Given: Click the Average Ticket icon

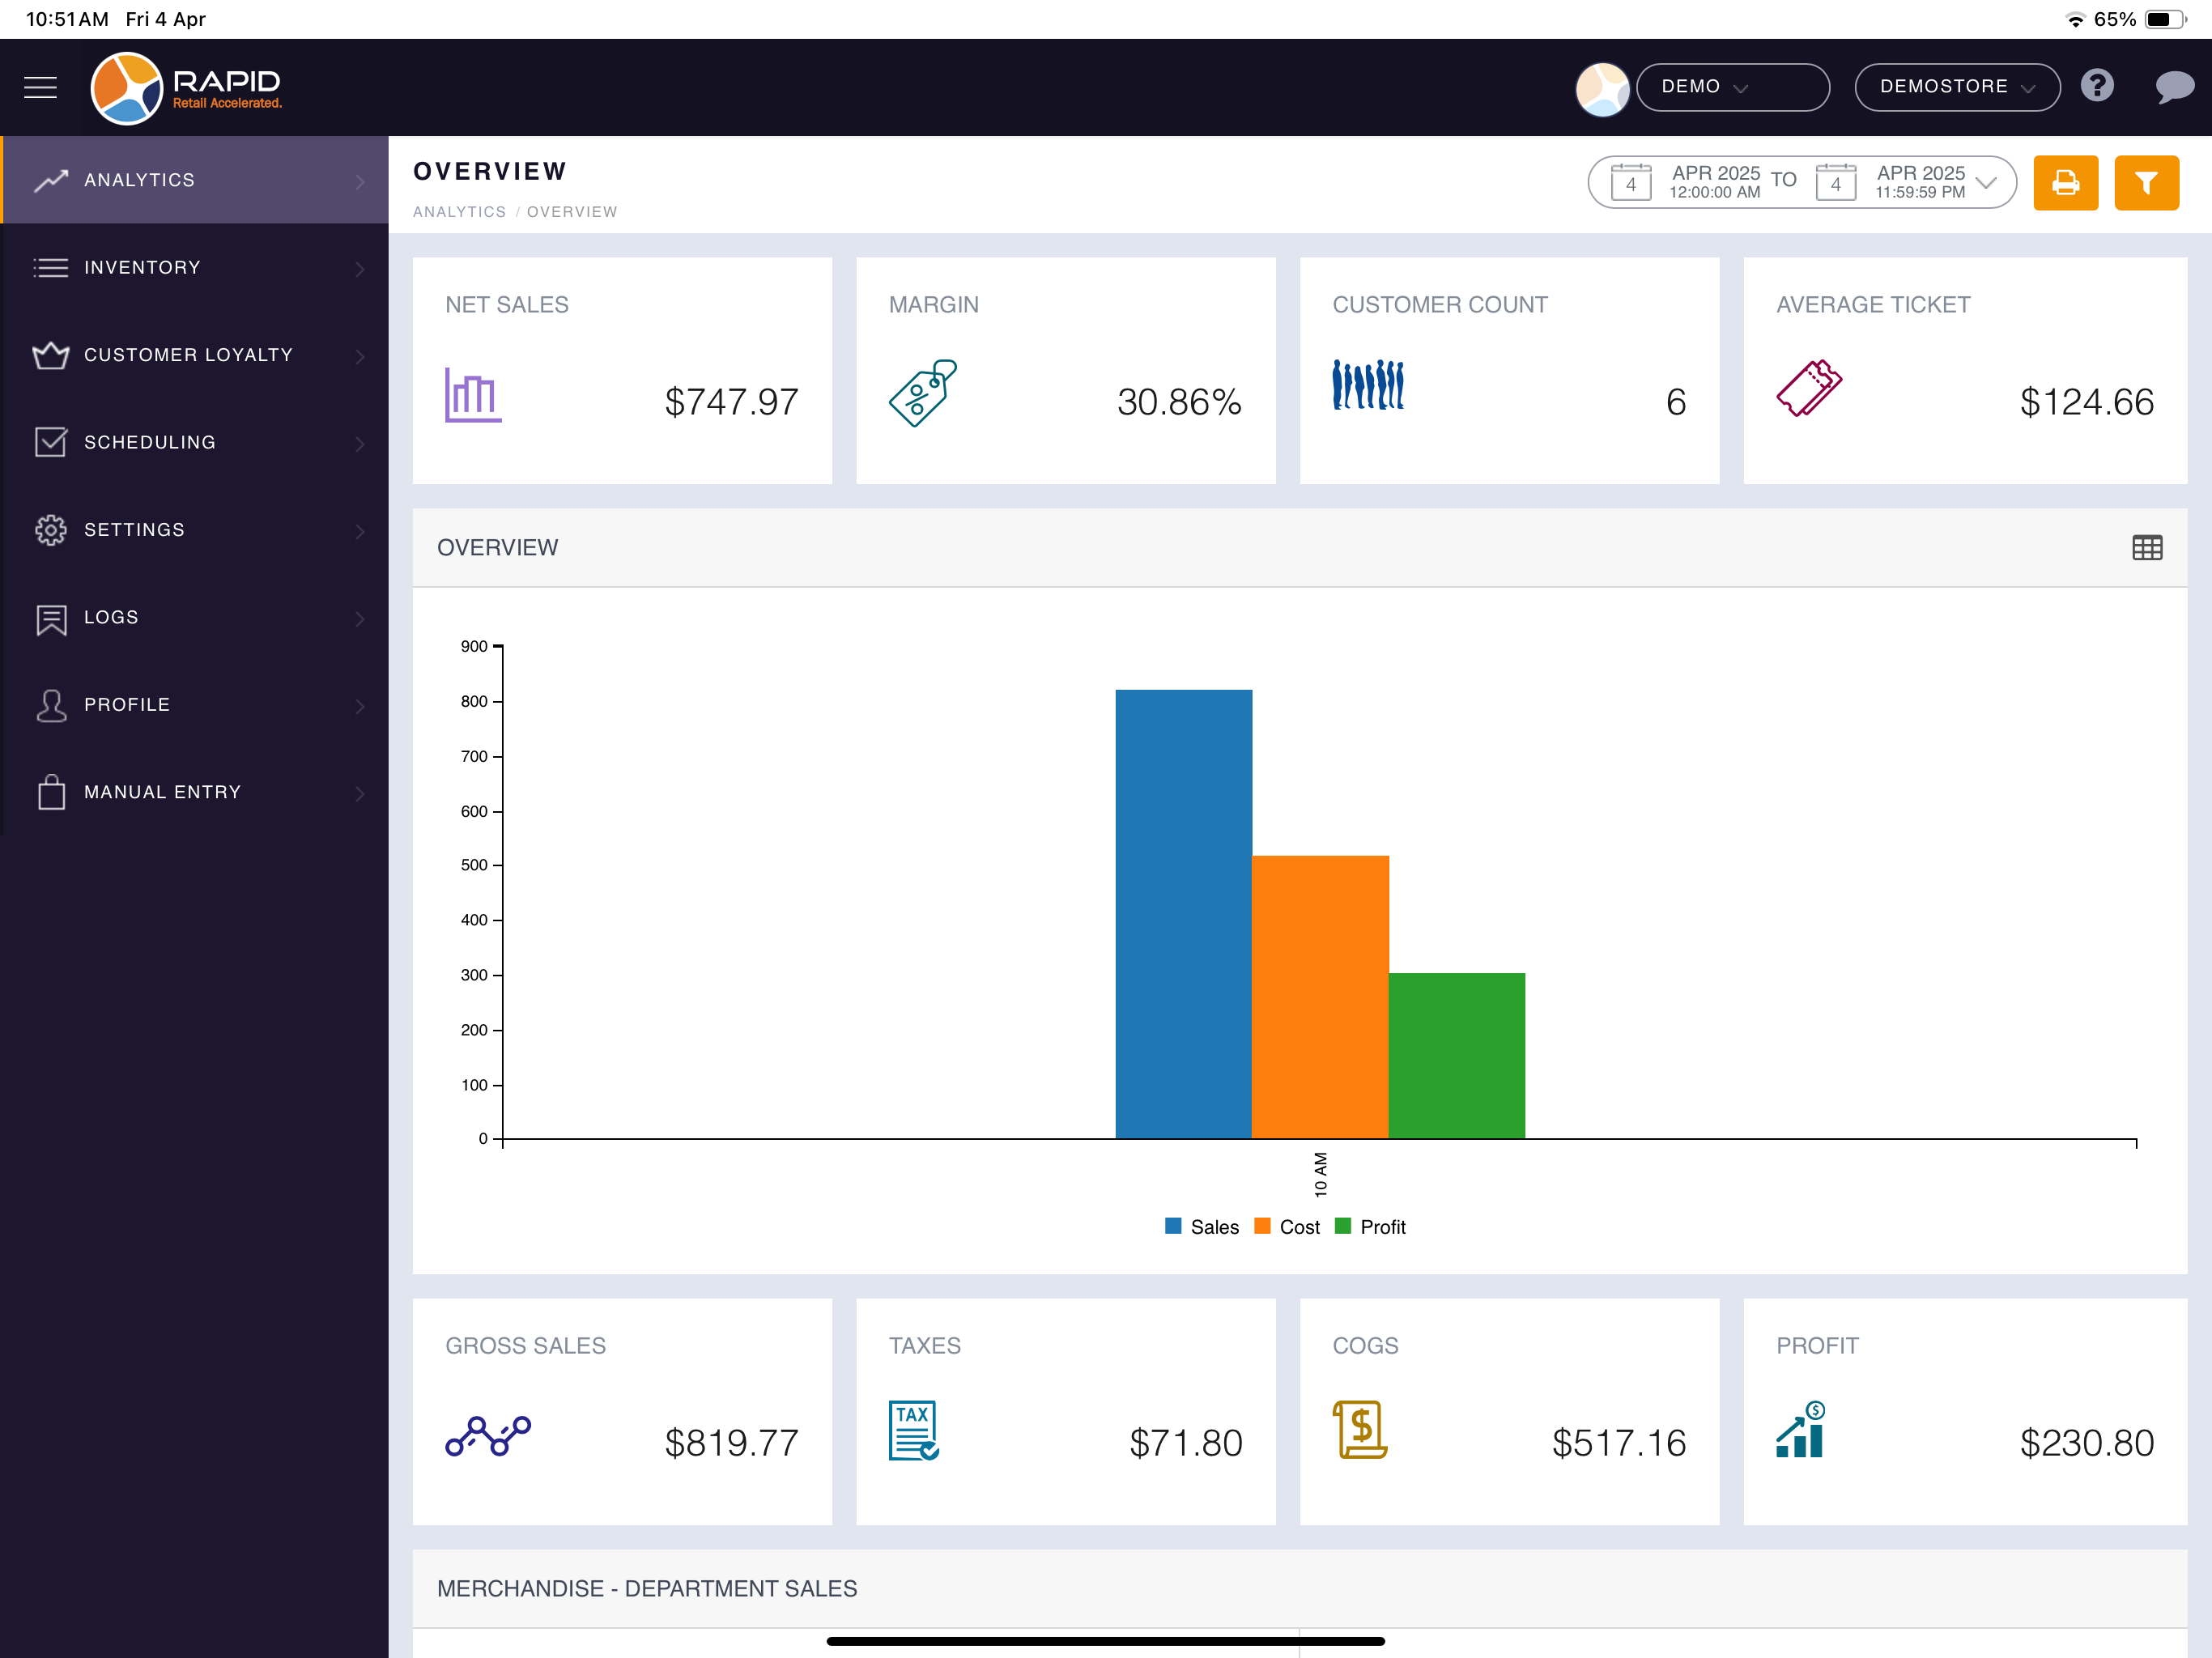Looking at the screenshot, I should click(1809, 388).
